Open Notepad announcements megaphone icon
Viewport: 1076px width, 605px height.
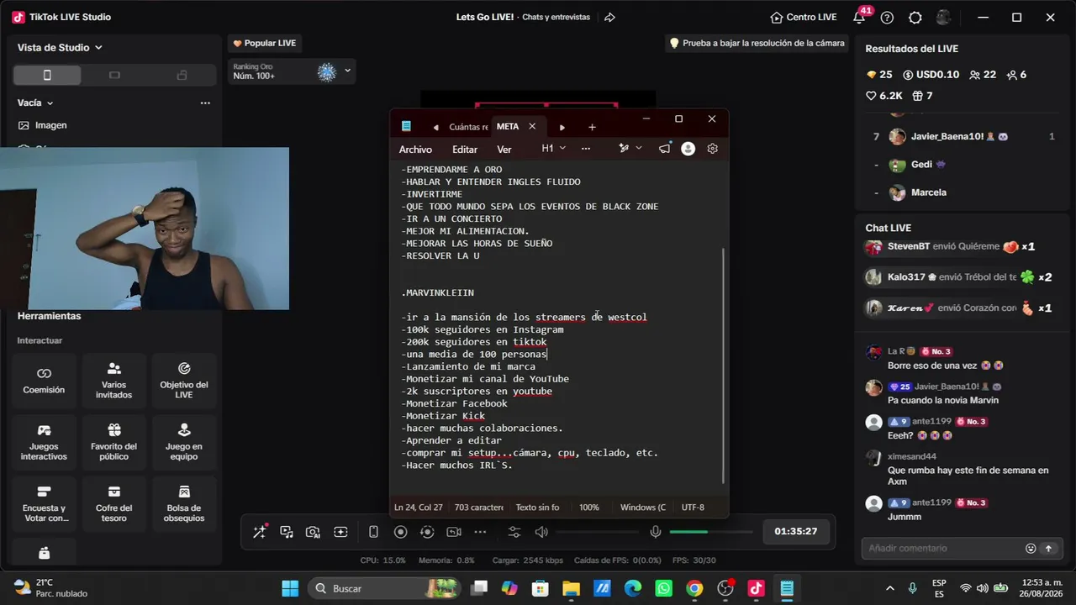(665, 149)
